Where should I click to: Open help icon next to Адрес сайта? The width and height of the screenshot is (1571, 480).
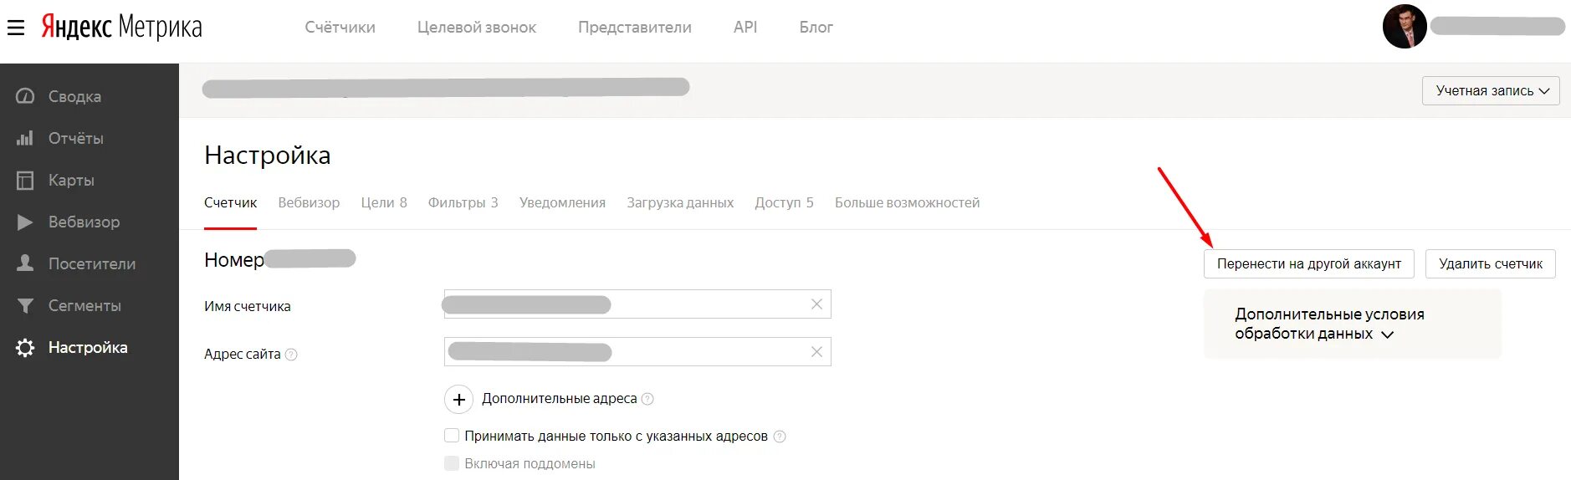(291, 355)
